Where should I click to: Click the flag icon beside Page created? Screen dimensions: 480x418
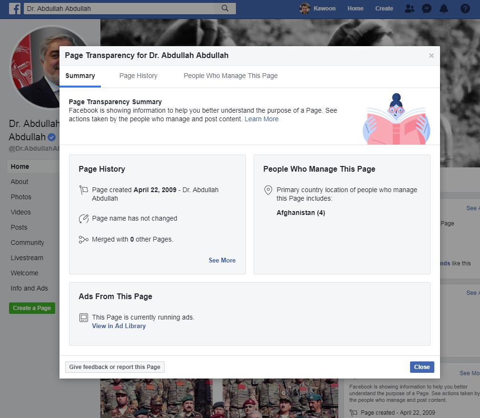(x=84, y=190)
